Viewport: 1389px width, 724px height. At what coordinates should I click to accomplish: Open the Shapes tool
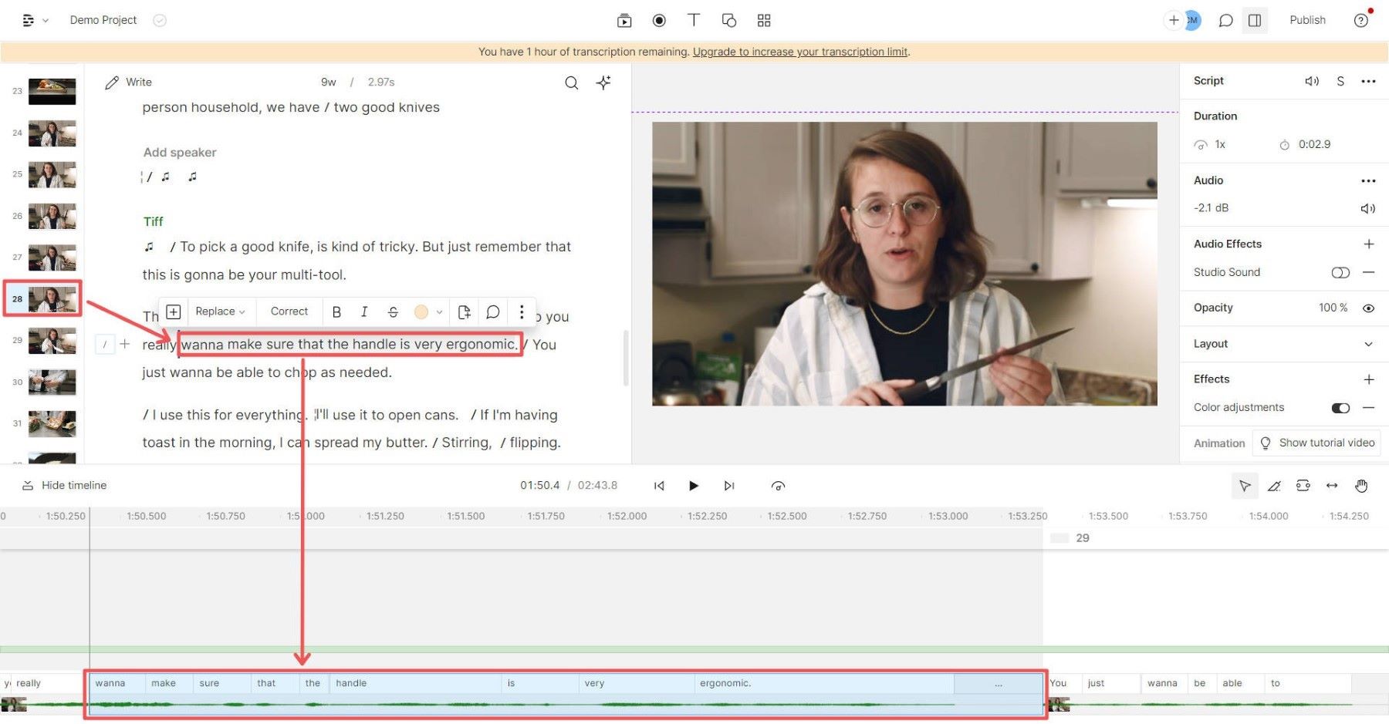point(728,20)
